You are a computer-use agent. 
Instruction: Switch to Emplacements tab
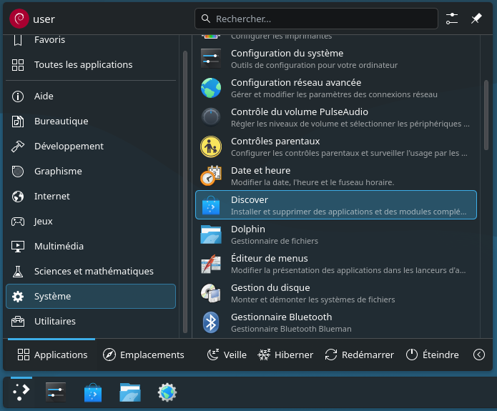pyautogui.click(x=143, y=355)
